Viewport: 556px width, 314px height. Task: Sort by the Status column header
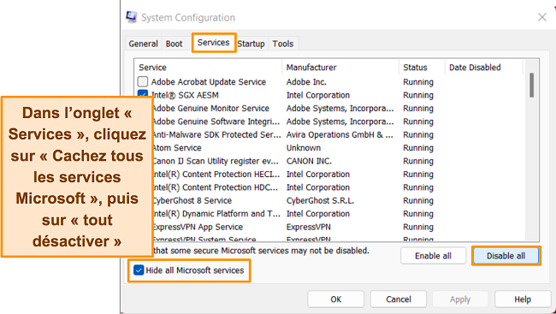click(x=423, y=68)
